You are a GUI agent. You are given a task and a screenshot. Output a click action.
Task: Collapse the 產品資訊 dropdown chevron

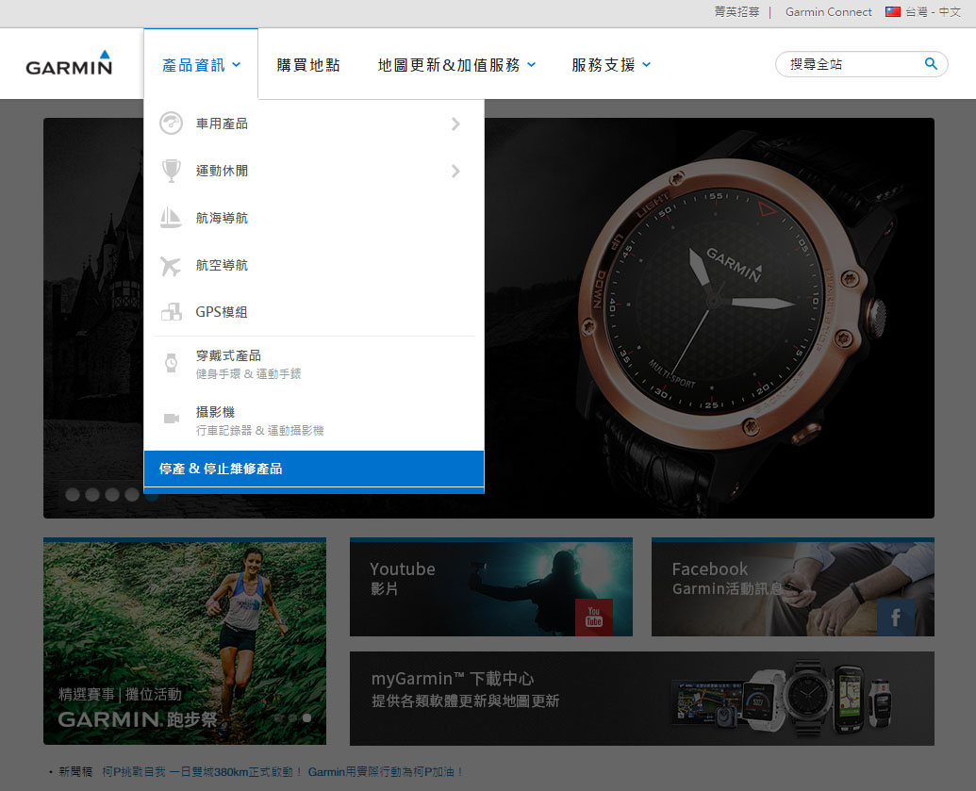(237, 65)
